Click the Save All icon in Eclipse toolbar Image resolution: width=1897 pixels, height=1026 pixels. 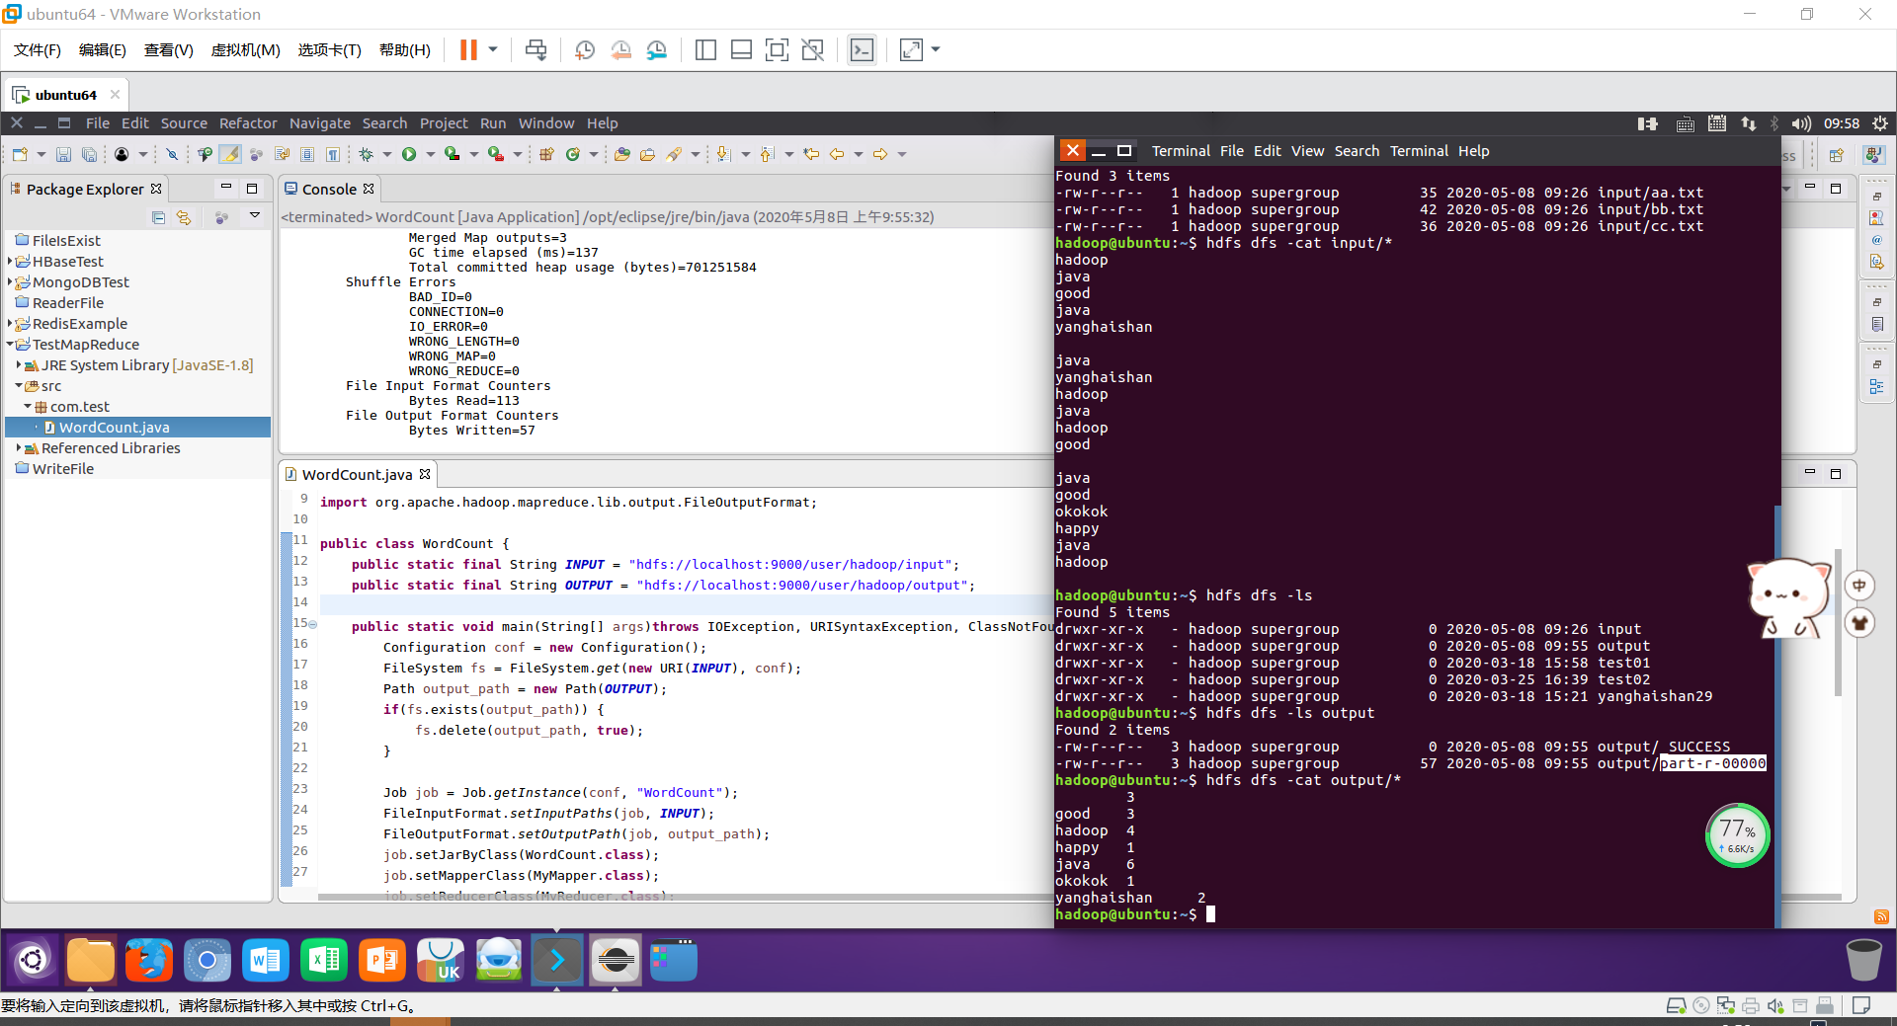(x=89, y=154)
